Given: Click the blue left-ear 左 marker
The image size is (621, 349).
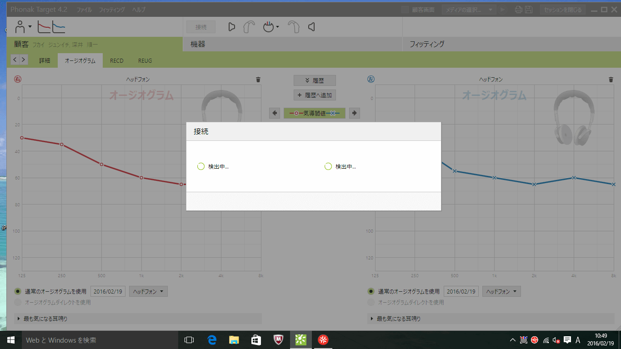Looking at the screenshot, I should pos(371,79).
